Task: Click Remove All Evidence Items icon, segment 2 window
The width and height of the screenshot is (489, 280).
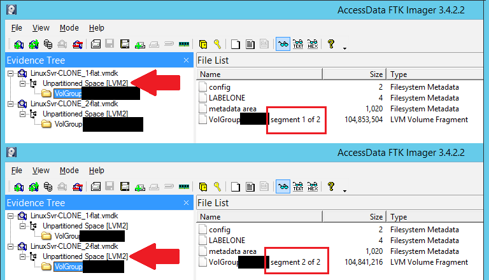Action: [x=77, y=186]
